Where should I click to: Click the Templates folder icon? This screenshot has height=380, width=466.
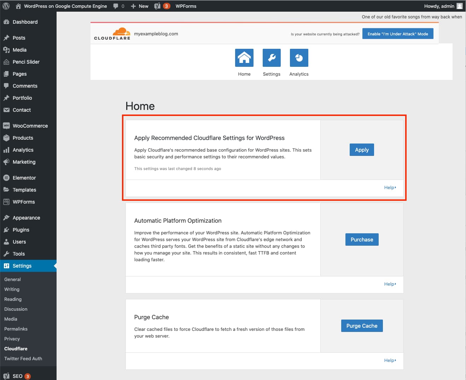coord(6,190)
